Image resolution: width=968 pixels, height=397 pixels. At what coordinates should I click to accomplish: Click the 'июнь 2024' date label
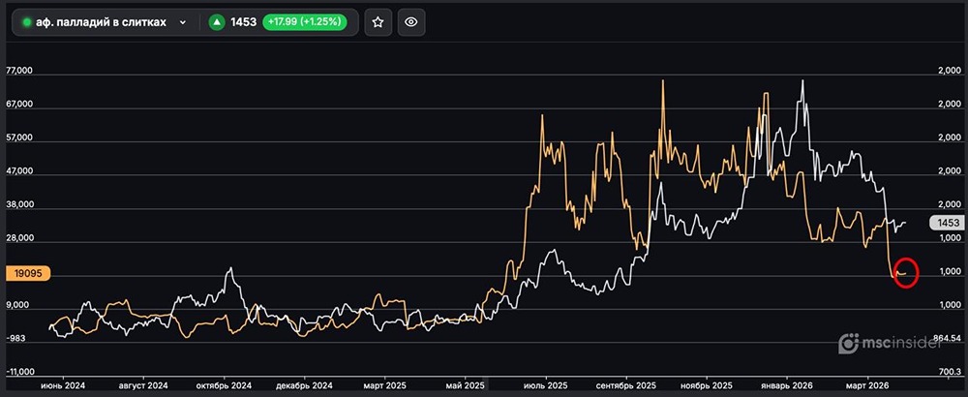(x=64, y=384)
